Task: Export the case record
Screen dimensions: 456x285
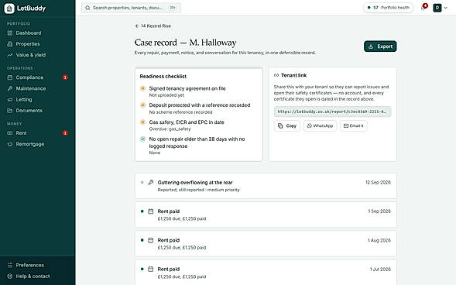Action: coord(380,46)
